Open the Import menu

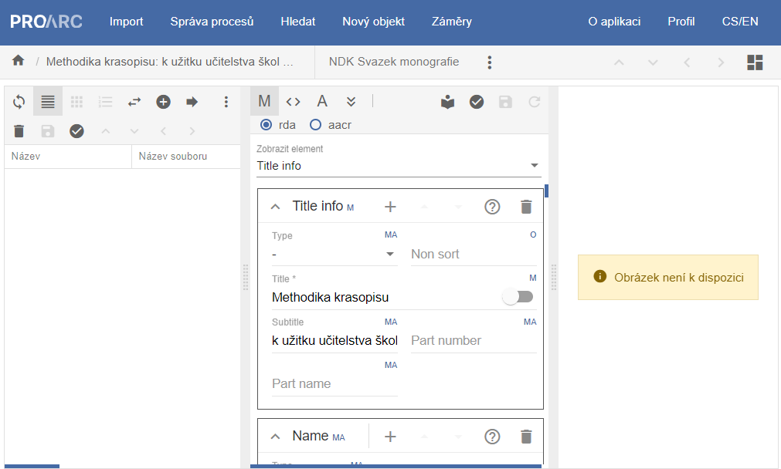click(126, 22)
